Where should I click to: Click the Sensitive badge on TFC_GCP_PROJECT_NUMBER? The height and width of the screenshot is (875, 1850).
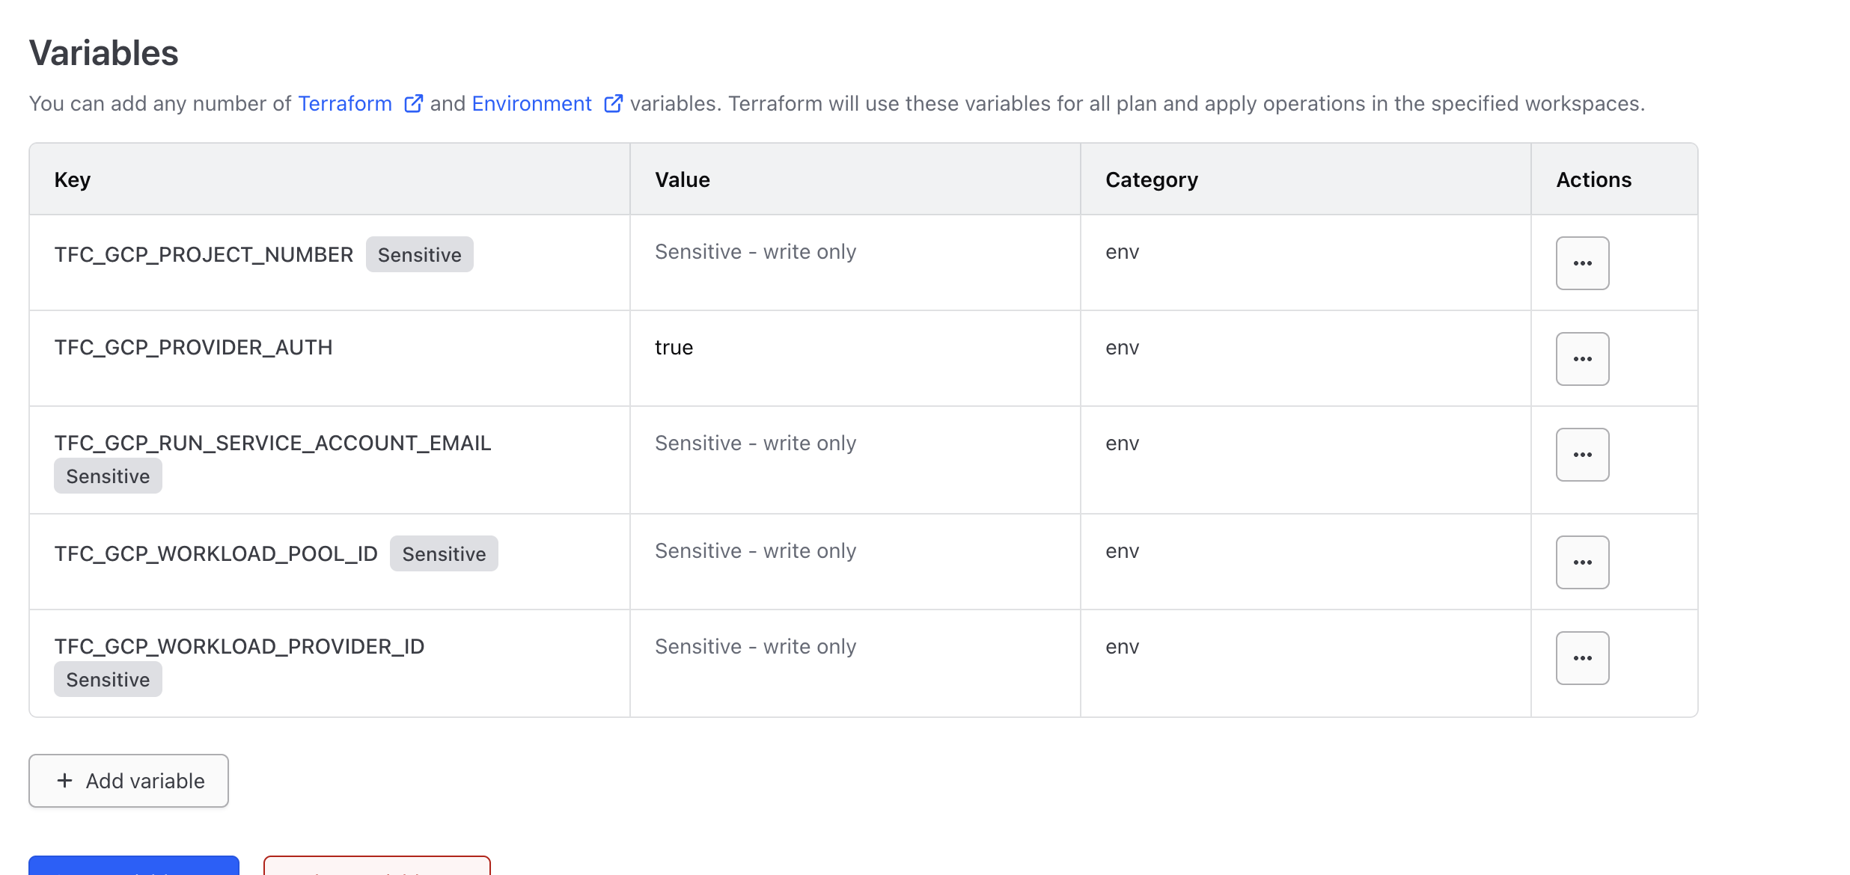click(x=419, y=255)
